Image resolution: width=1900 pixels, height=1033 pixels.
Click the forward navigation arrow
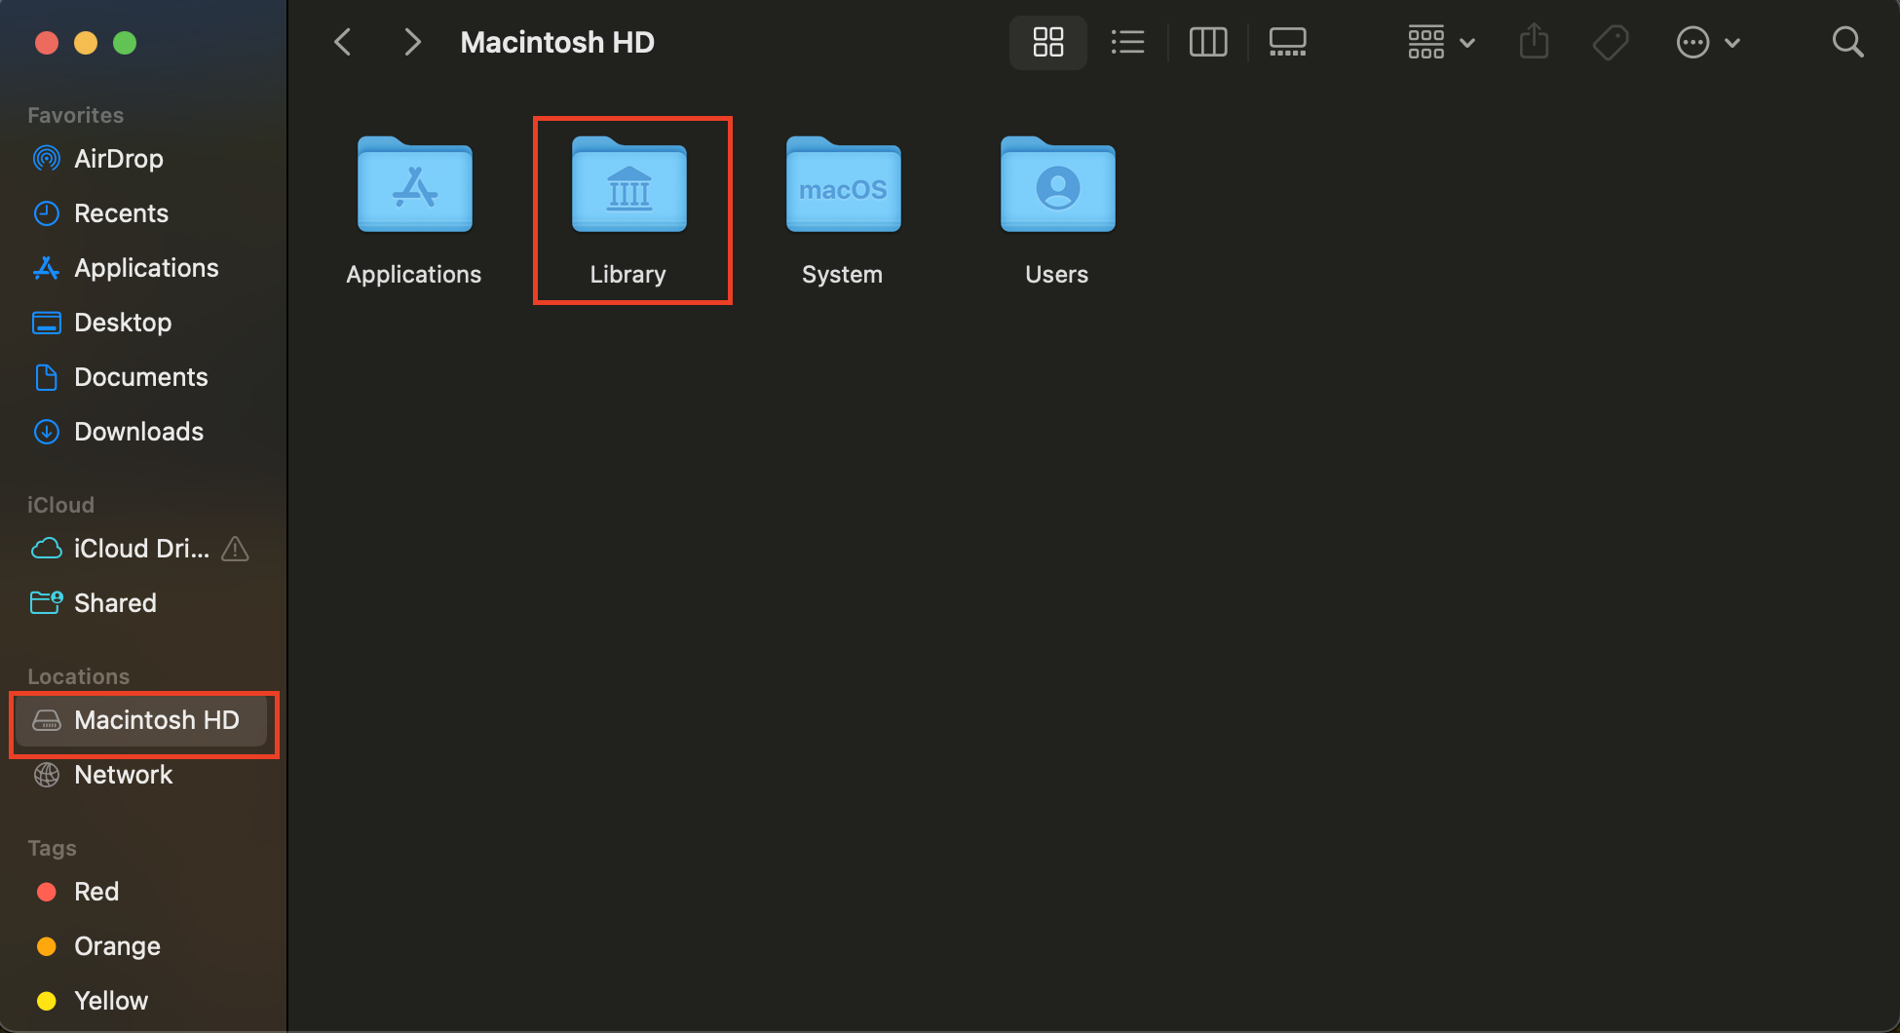[x=411, y=42]
